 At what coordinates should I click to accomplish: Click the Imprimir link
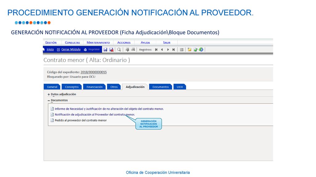click(x=94, y=49)
